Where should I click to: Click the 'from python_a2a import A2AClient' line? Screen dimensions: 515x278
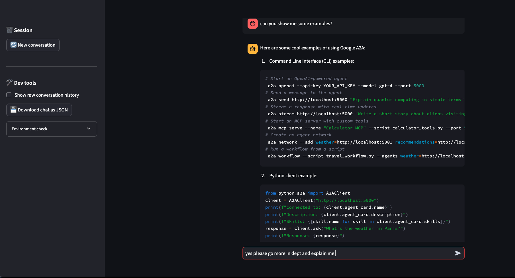[x=307, y=193]
